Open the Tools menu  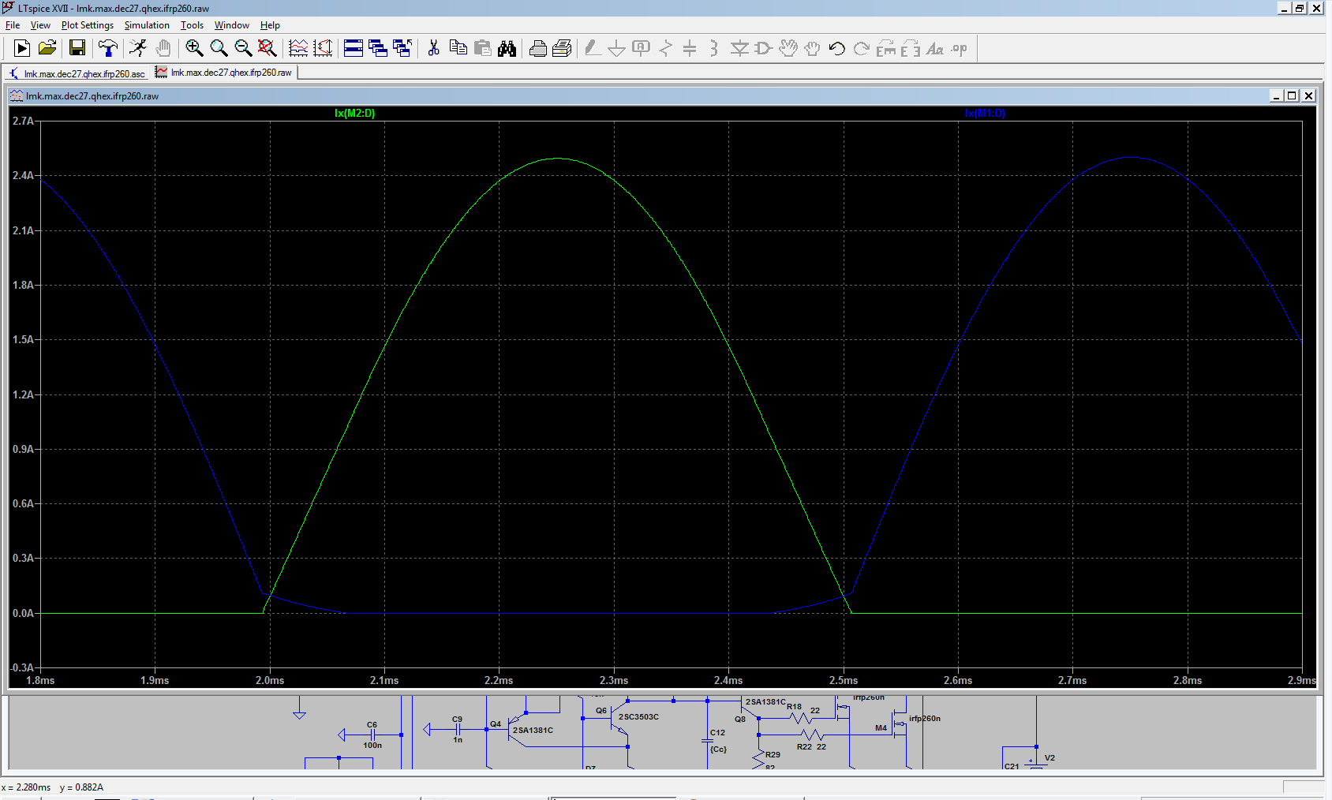(193, 25)
